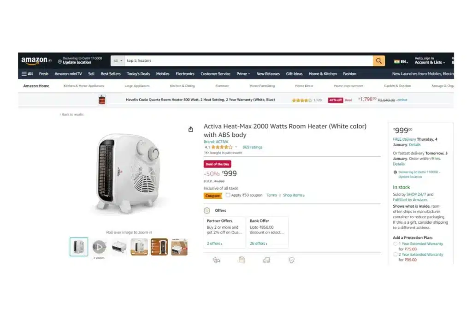Click the Offers percent badge icon
Viewport: 472px width, 315px height.
207,210
